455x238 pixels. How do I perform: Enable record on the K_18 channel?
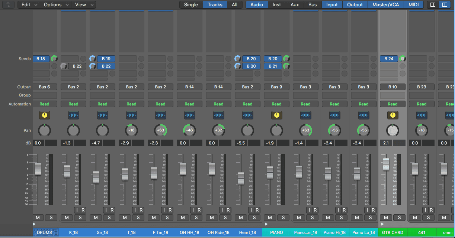point(83,210)
